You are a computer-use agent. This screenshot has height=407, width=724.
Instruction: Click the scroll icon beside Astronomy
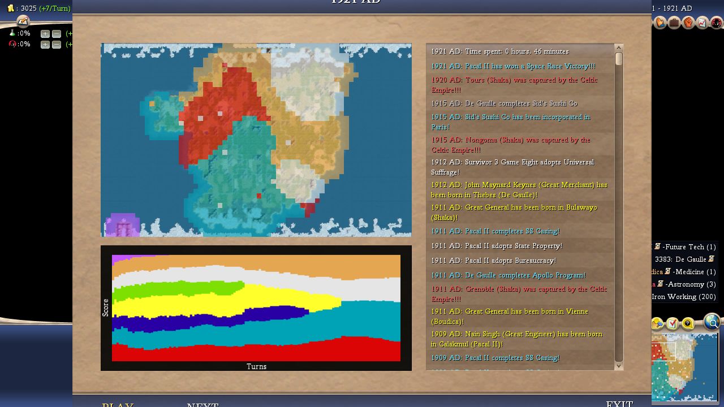[x=660, y=284]
